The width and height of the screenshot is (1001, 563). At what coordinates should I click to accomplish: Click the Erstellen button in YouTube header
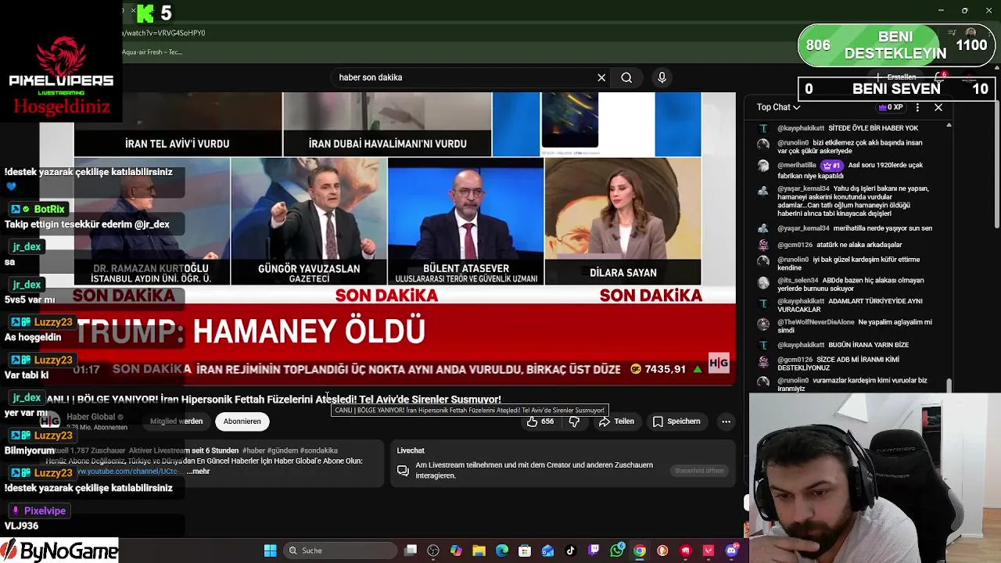tap(896, 77)
